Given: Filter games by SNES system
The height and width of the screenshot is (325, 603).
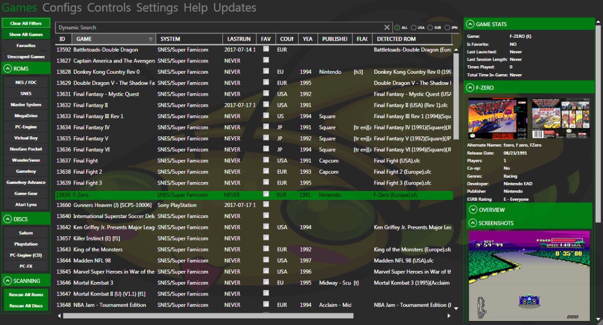Looking at the screenshot, I should [x=26, y=93].
